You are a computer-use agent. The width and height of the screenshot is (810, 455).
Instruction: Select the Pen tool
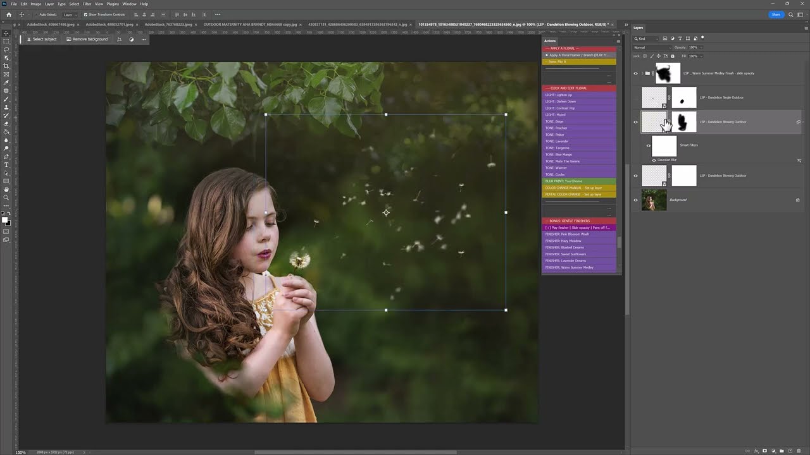[x=6, y=157]
